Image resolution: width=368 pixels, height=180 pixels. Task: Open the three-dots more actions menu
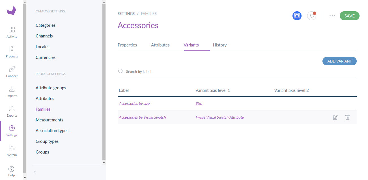click(332, 16)
